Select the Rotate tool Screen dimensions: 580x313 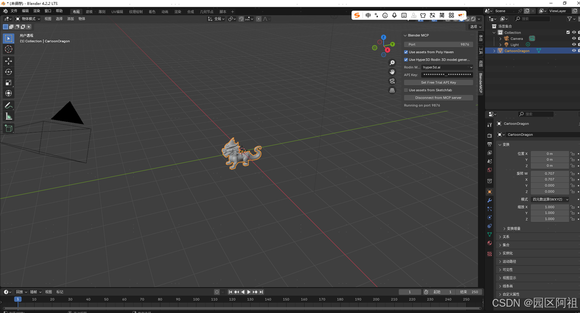click(x=9, y=72)
